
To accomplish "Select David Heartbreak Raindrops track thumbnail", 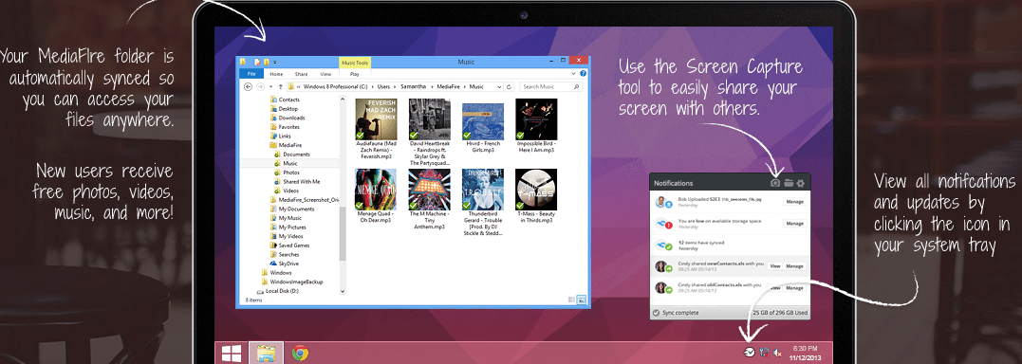I will [430, 119].
